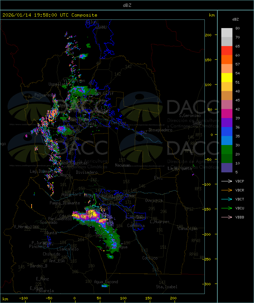Click the 2026/01/14 19:58:00 UTC Composite timestamp
Screen dimensions: 254x303
(x=50, y=15)
